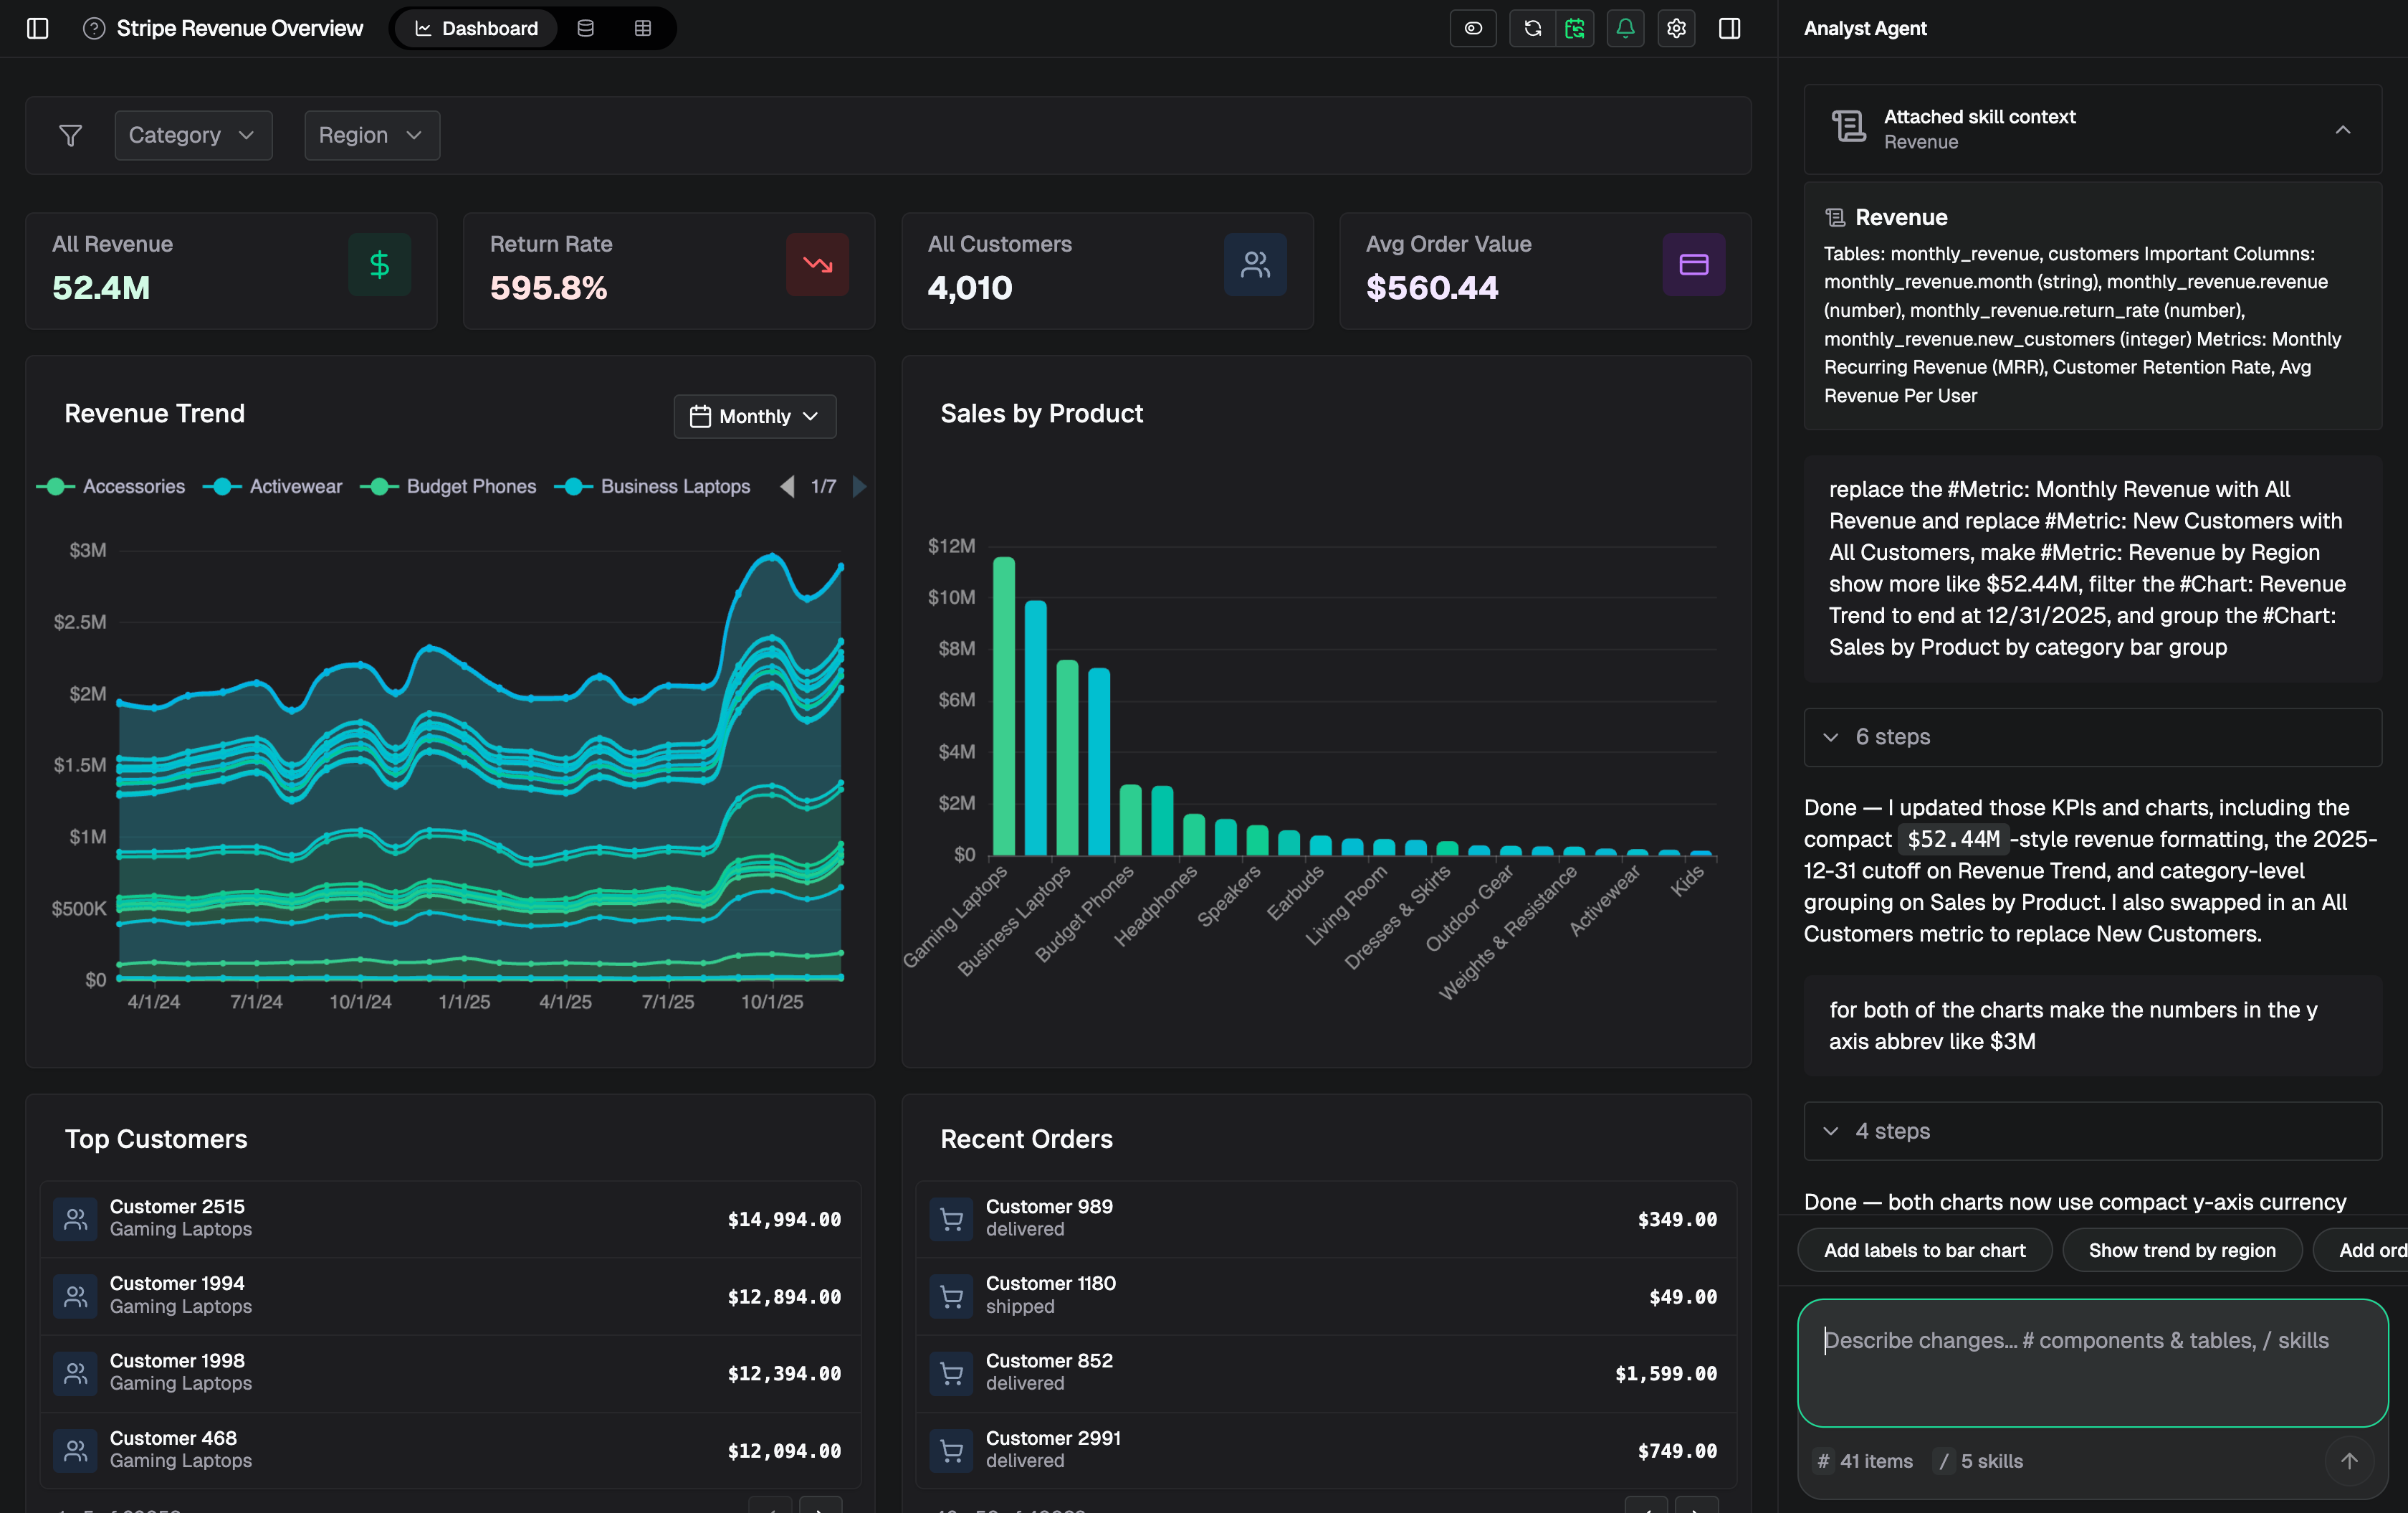2408x1513 pixels.
Task: Open the table grid view
Action: coord(643,28)
